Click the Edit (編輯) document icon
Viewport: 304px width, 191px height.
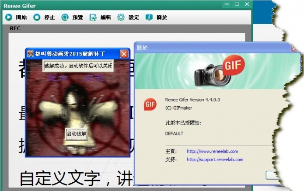pos(93,17)
